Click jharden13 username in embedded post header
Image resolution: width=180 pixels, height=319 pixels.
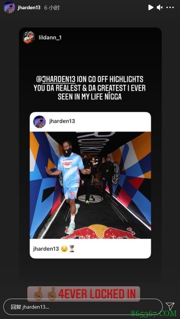click(62, 121)
